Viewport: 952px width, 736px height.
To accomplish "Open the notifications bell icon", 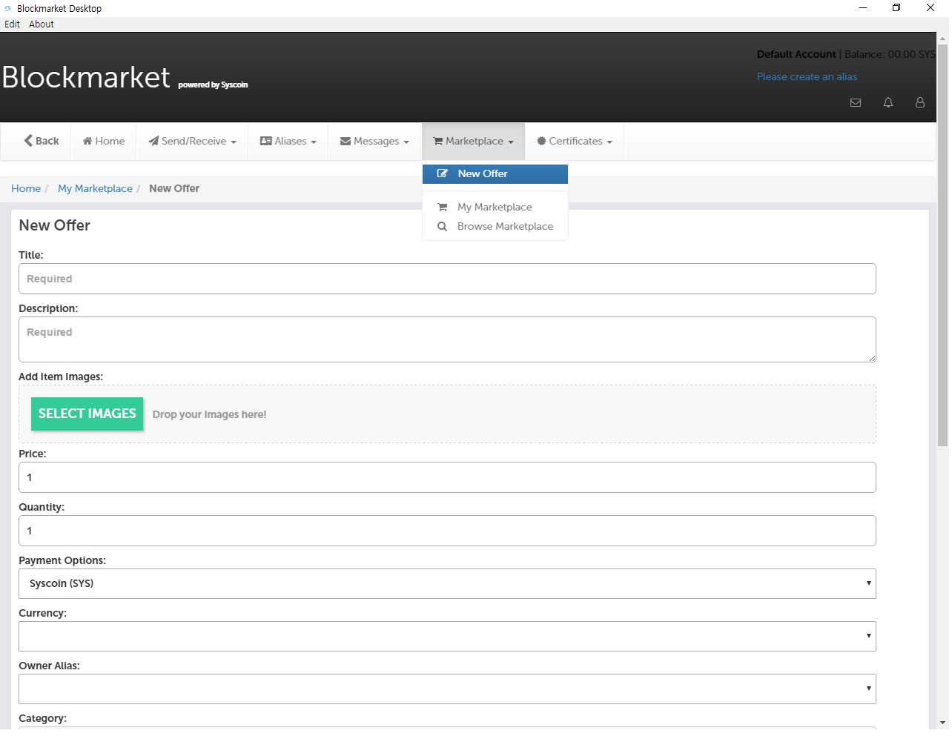I will pos(887,103).
